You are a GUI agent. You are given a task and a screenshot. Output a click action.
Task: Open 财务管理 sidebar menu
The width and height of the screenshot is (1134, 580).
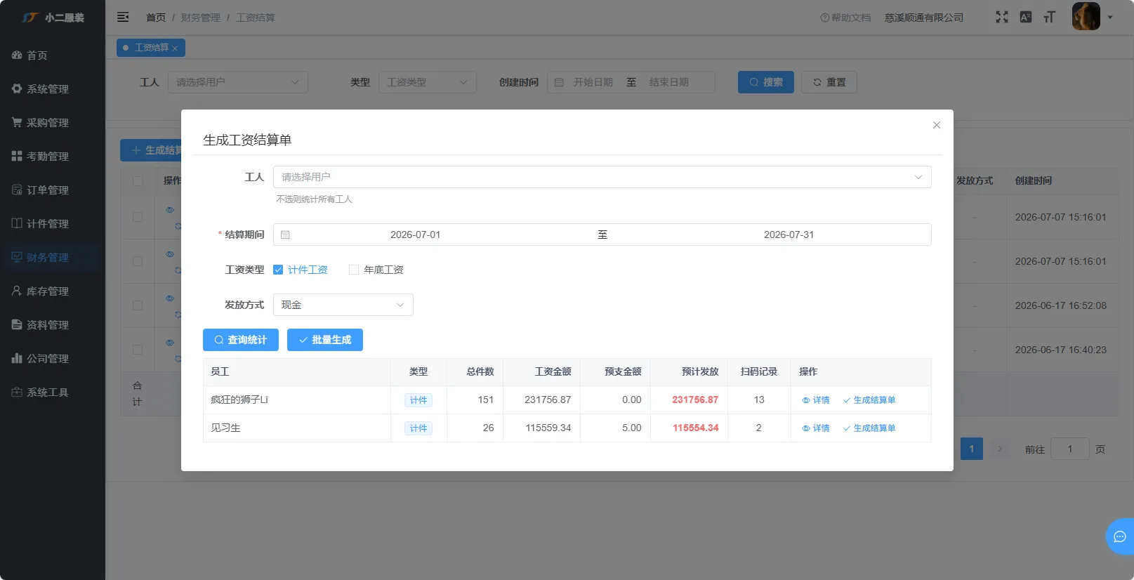(x=53, y=258)
